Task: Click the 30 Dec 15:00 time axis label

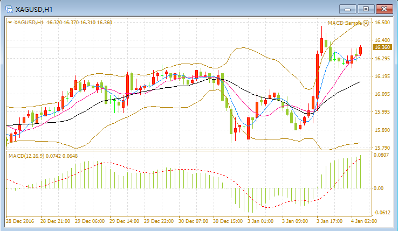Action: [x=228, y=221]
